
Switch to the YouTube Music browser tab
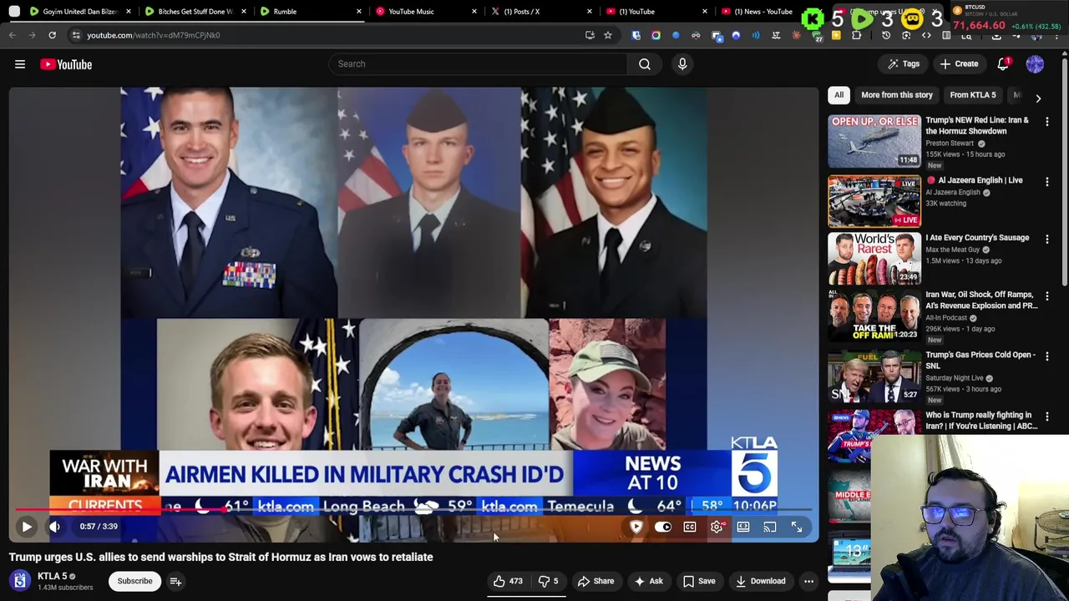click(x=426, y=12)
